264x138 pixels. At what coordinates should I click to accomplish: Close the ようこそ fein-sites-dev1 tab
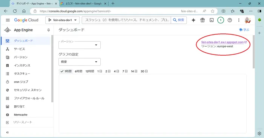(105, 3)
